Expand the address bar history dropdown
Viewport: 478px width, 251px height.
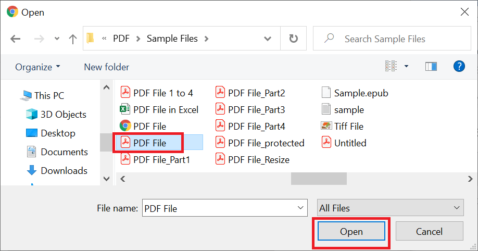pyautogui.click(x=268, y=39)
